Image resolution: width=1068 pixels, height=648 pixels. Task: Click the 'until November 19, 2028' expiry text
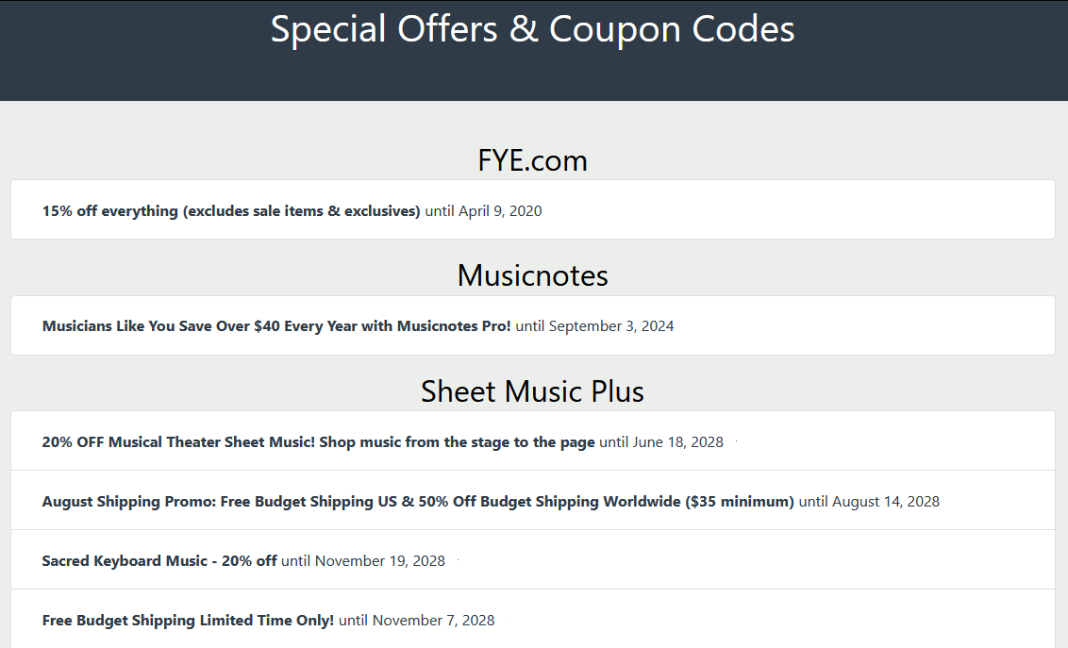(x=363, y=560)
